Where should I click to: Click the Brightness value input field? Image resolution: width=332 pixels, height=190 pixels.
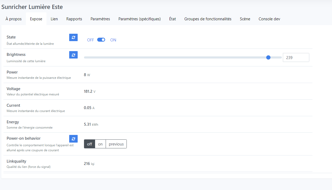pyautogui.click(x=296, y=57)
